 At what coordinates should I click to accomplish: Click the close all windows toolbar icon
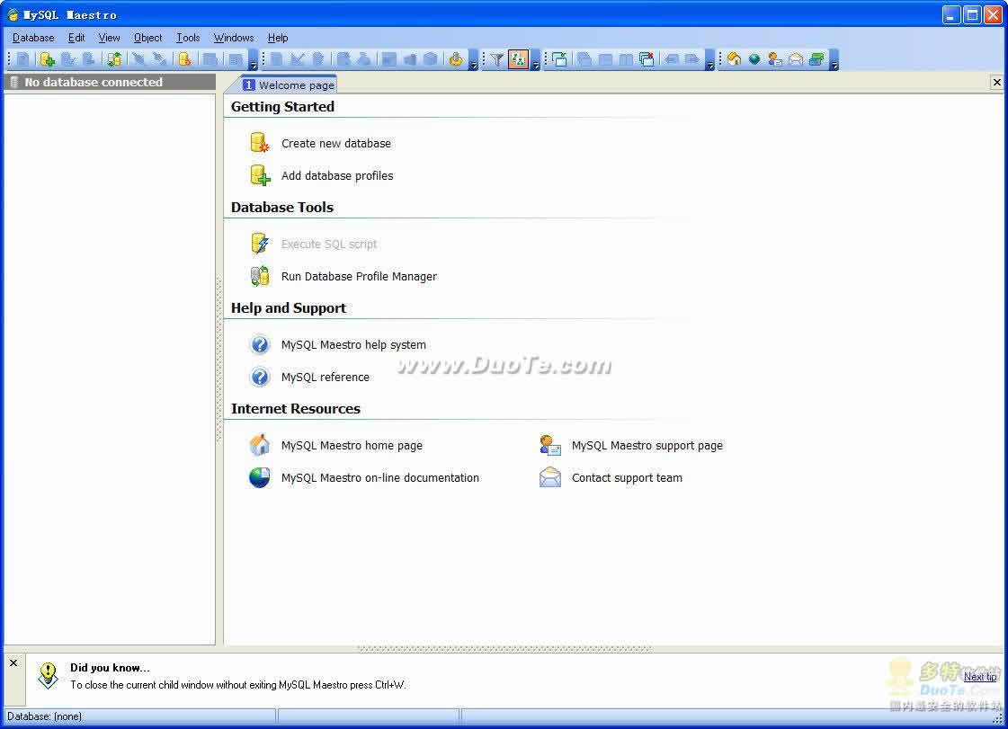[647, 60]
